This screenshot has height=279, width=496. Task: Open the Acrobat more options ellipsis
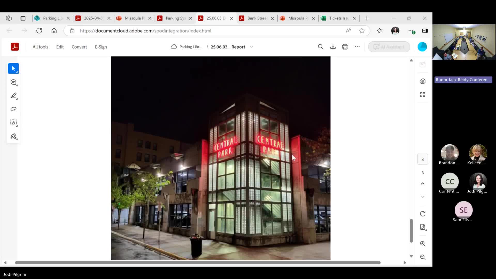357,47
